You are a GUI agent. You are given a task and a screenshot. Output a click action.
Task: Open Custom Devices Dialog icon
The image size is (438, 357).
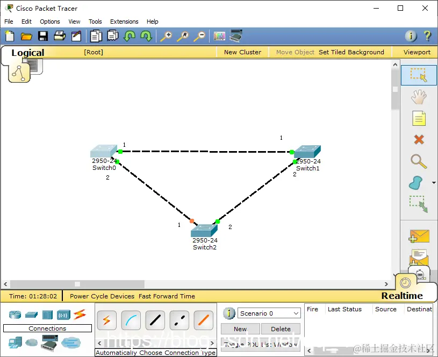(236, 36)
